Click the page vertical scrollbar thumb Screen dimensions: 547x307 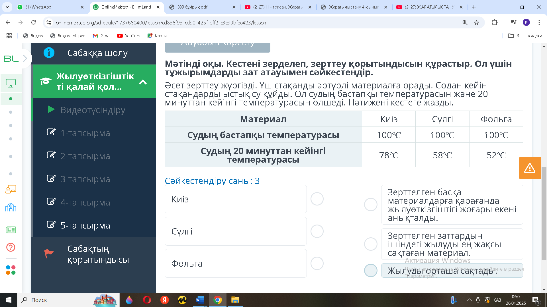[x=544, y=213]
